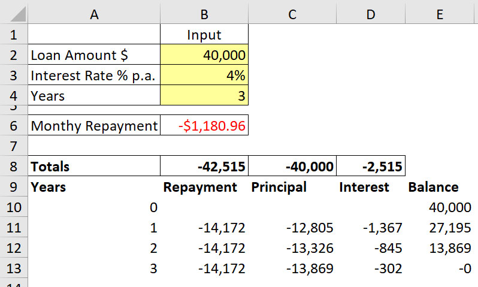Click the year 2 principal value -13,326
The image size is (478, 287).
tap(292, 248)
